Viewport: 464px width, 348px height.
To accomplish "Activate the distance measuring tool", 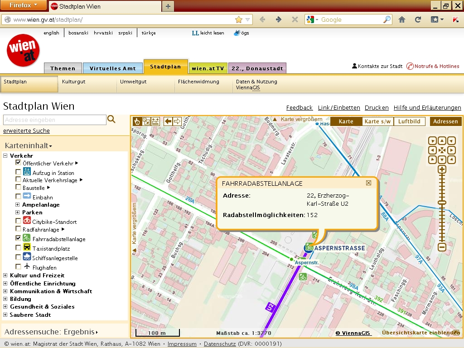I will tap(155, 121).
